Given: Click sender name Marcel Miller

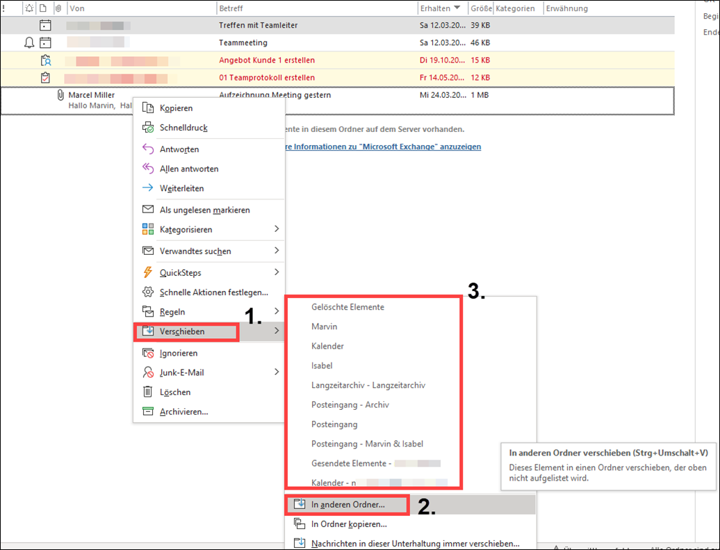Looking at the screenshot, I should coord(91,95).
